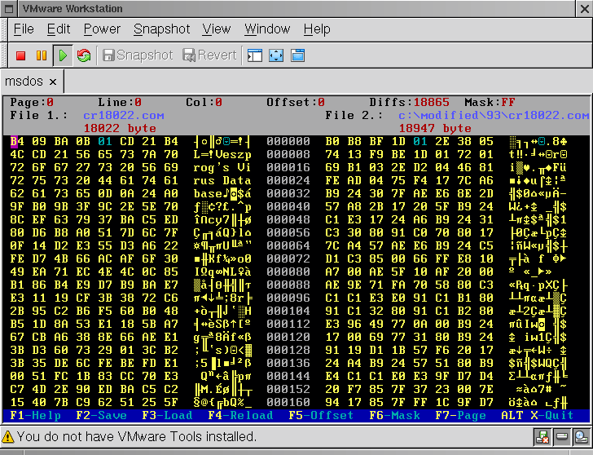Click the orange Suspend pause icon
The height and width of the screenshot is (455, 593).
point(42,55)
